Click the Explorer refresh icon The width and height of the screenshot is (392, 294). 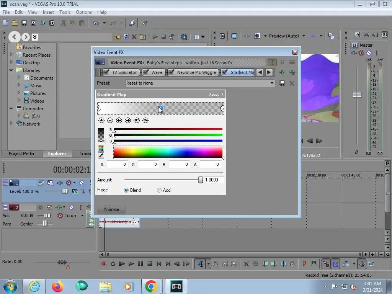126,37
